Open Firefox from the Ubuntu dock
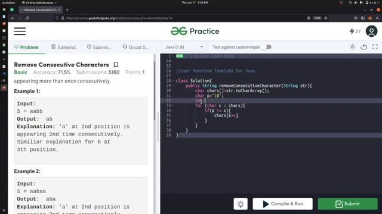Viewport: 382px width, 214px height. [4, 24]
